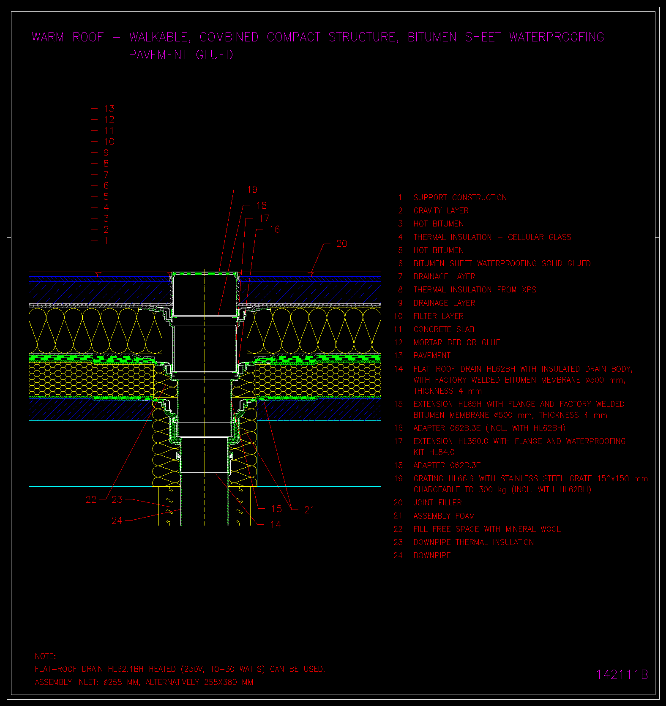The image size is (666, 706).
Task: Click 'DOWNPIPE THERMAL INSULATION' legend text
Action: (473, 542)
